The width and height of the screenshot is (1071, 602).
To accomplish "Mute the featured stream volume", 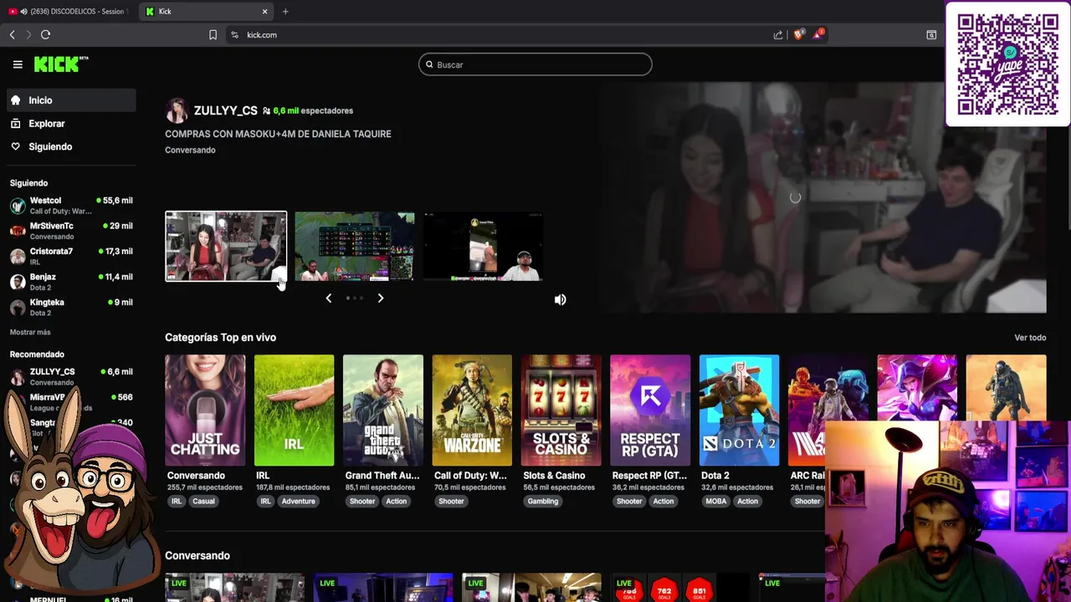I will (560, 299).
